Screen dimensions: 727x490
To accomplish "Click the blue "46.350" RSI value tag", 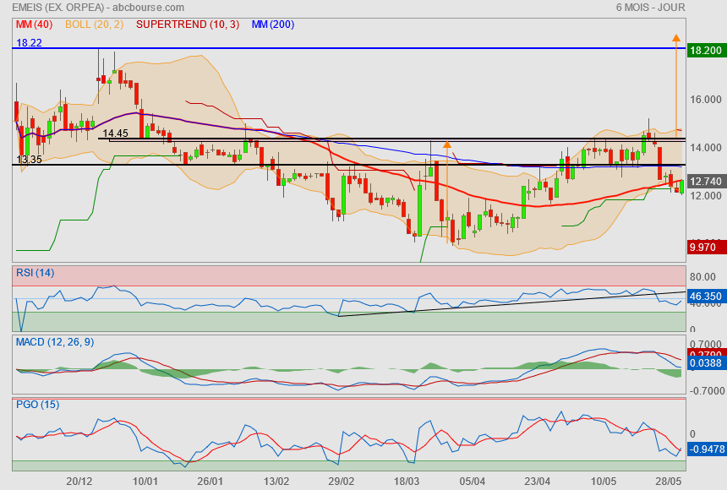I will [x=706, y=297].
